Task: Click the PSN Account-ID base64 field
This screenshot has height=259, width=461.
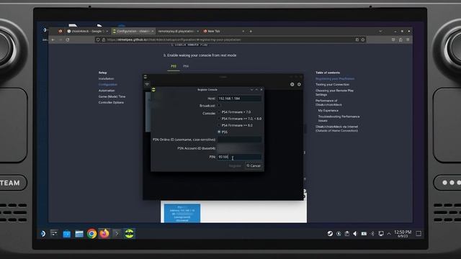Action: (x=239, y=148)
